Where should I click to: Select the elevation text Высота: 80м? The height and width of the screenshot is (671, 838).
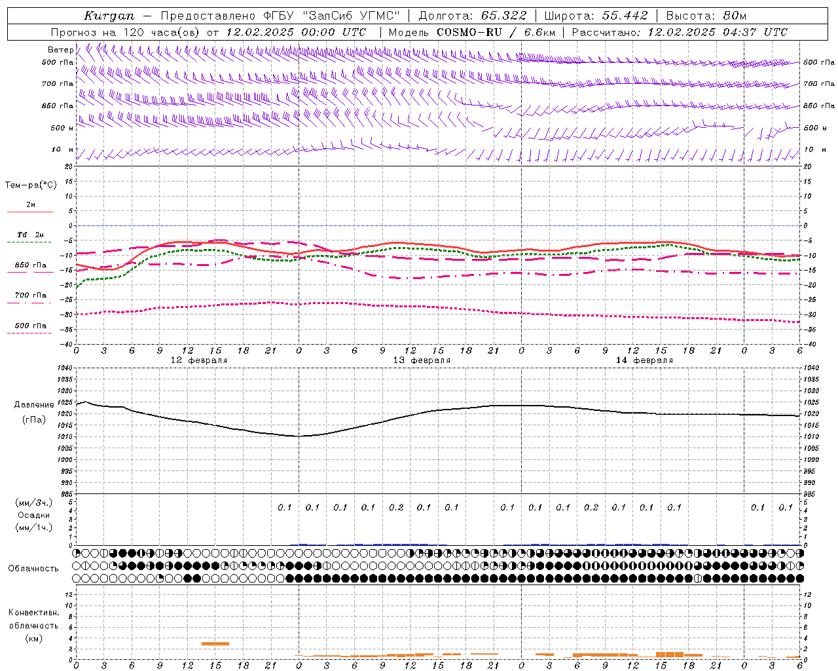click(x=706, y=16)
